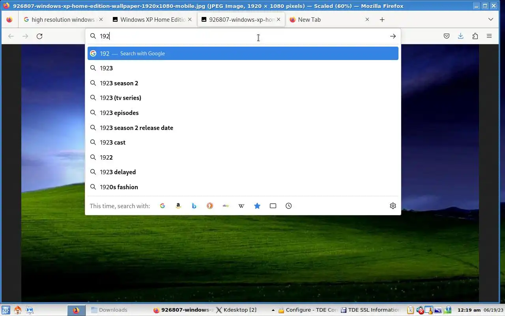This screenshot has width=505, height=316.
Task: Open a new tab with plus button
Action: pos(382,19)
